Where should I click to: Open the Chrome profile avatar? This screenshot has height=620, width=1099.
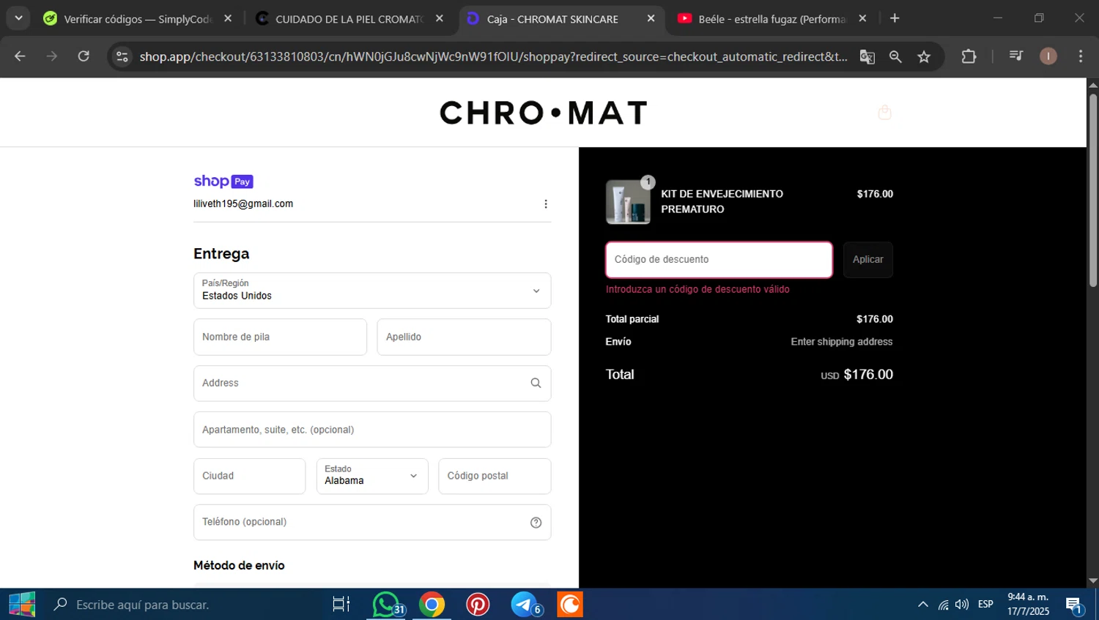pyautogui.click(x=1048, y=56)
